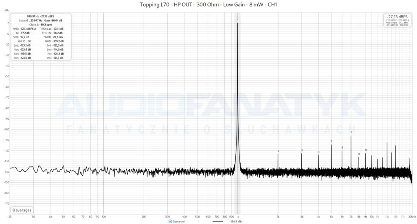Uncheck the Spectrum trace checkbox
The height and width of the screenshot is (224, 417).
[x=170, y=221]
